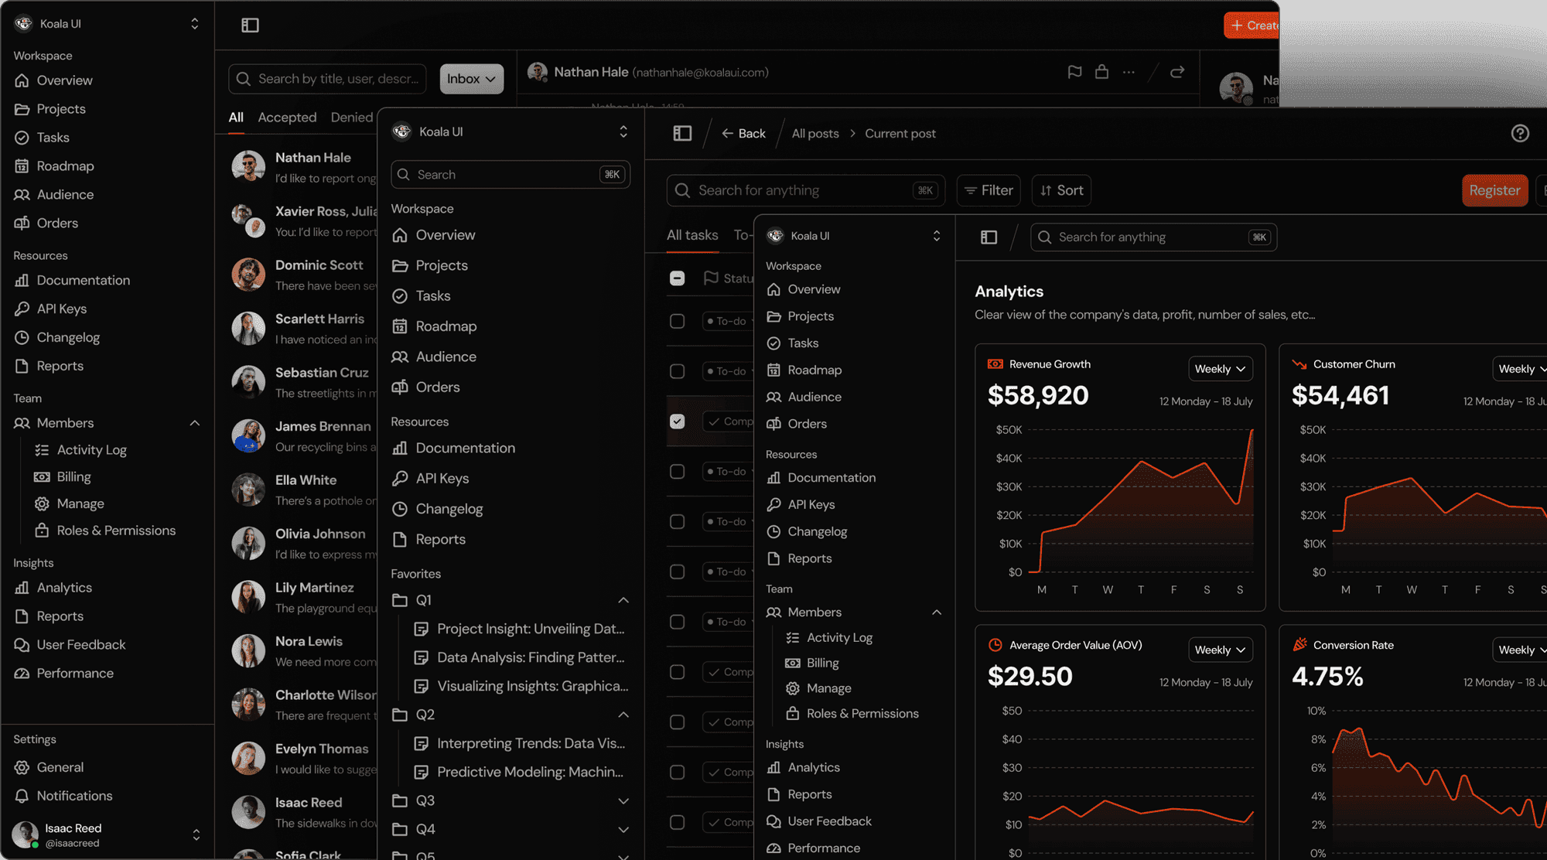Select the All tab in the inbox
The image size is (1547, 860).
(x=236, y=117)
